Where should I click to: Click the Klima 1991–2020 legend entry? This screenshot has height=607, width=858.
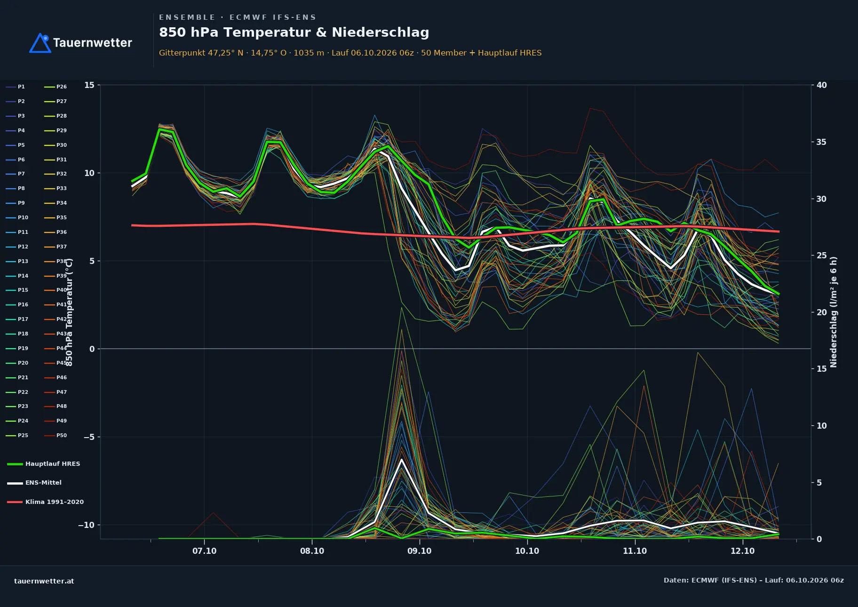pyautogui.click(x=46, y=502)
